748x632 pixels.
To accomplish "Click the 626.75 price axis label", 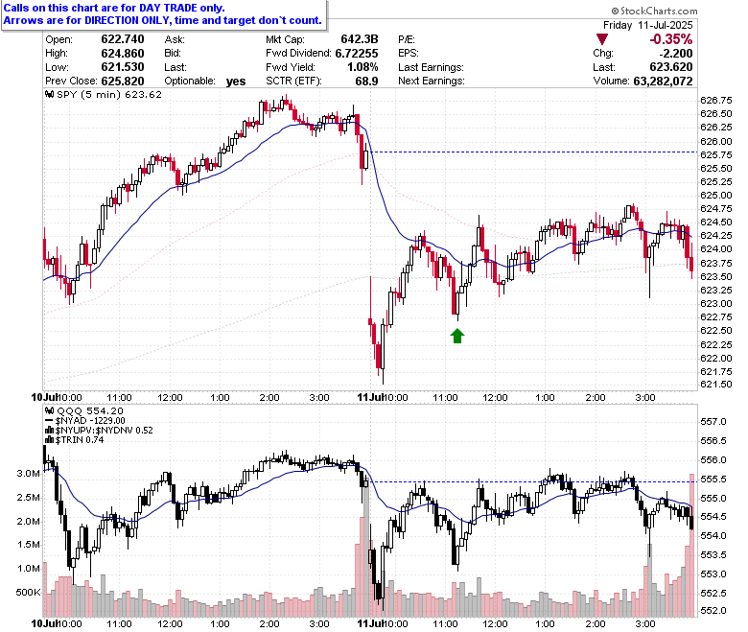I will tap(715, 100).
